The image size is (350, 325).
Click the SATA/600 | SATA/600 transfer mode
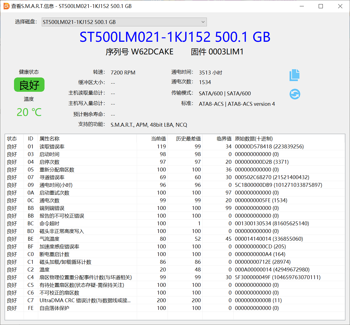(x=225, y=93)
